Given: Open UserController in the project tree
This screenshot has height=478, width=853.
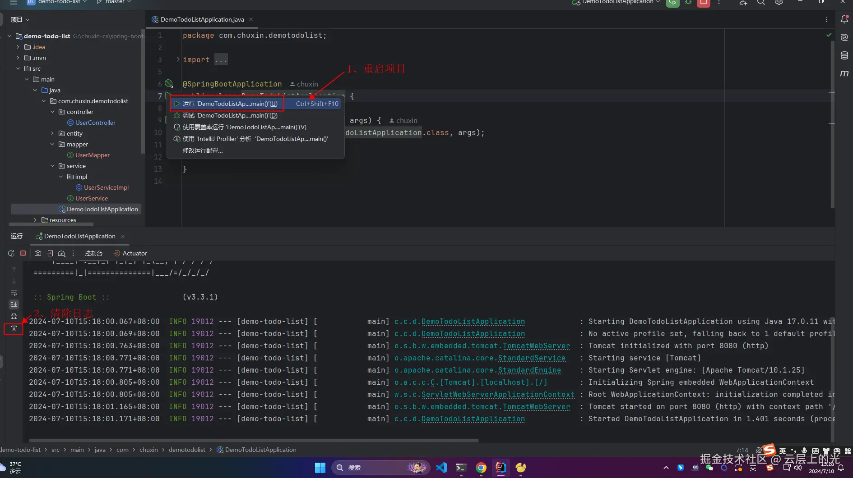Looking at the screenshot, I should click(x=95, y=123).
